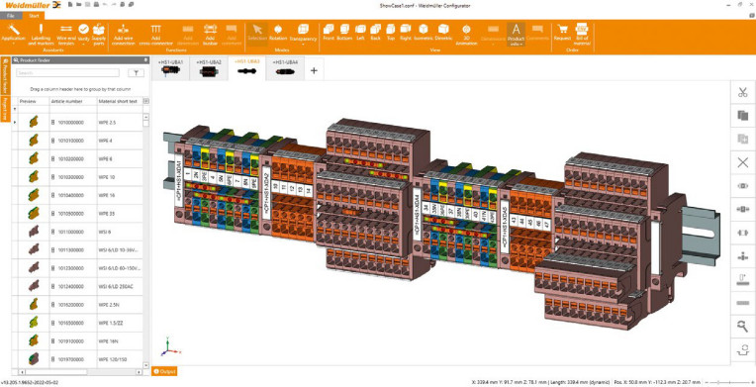Open the Bill of material

coord(582,35)
